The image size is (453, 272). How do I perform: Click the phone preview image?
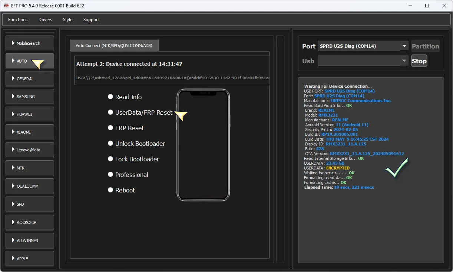click(x=203, y=145)
